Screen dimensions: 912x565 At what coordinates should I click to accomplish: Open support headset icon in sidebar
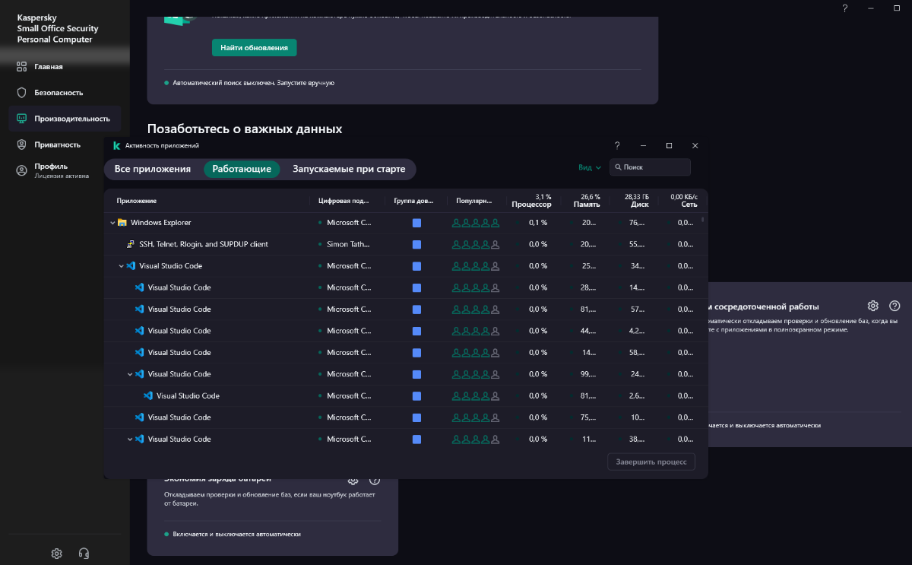[84, 553]
